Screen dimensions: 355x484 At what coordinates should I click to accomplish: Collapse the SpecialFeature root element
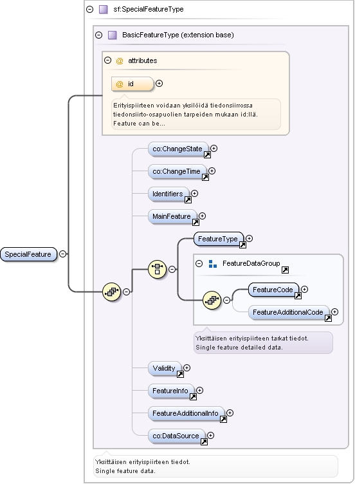(x=62, y=254)
